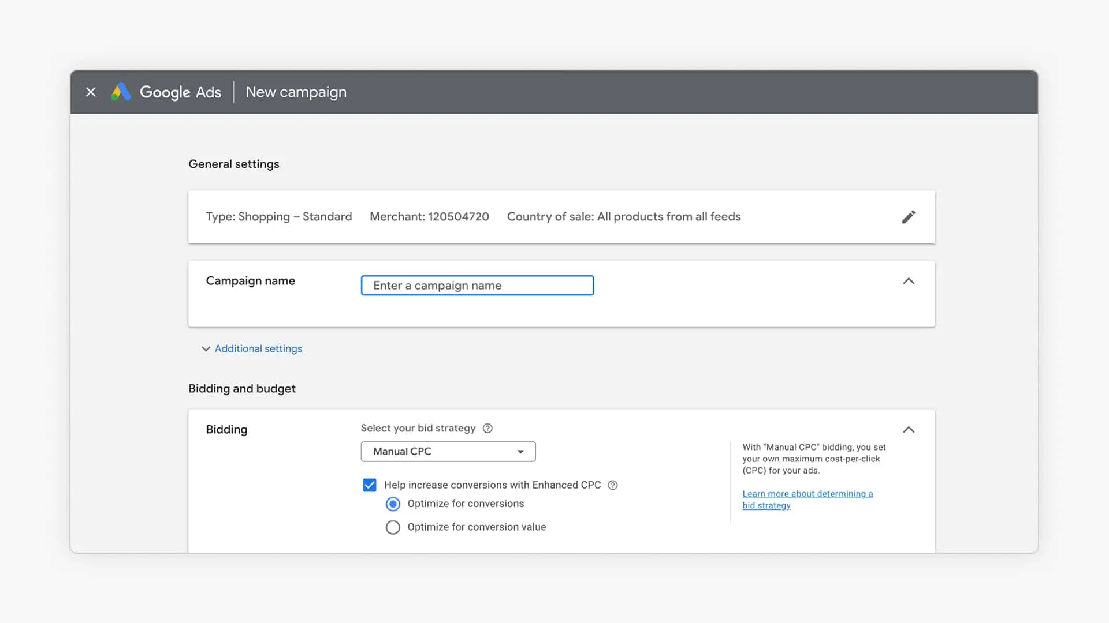Image resolution: width=1109 pixels, height=623 pixels.
Task: Click help icon next to bid strategy label
Action: [x=487, y=428]
